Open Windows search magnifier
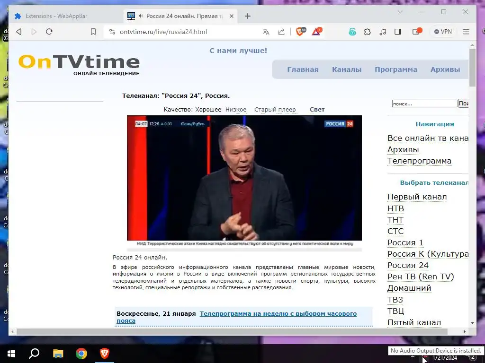 pyautogui.click(x=34, y=353)
